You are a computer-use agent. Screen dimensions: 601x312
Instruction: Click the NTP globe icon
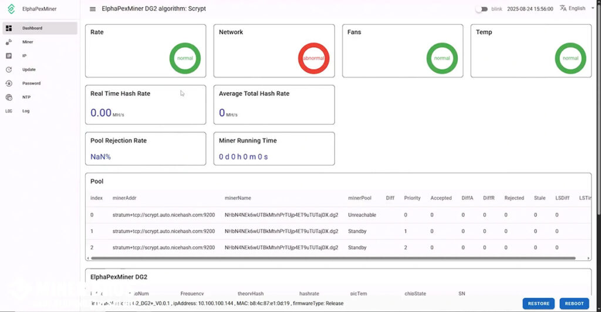pyautogui.click(x=9, y=97)
